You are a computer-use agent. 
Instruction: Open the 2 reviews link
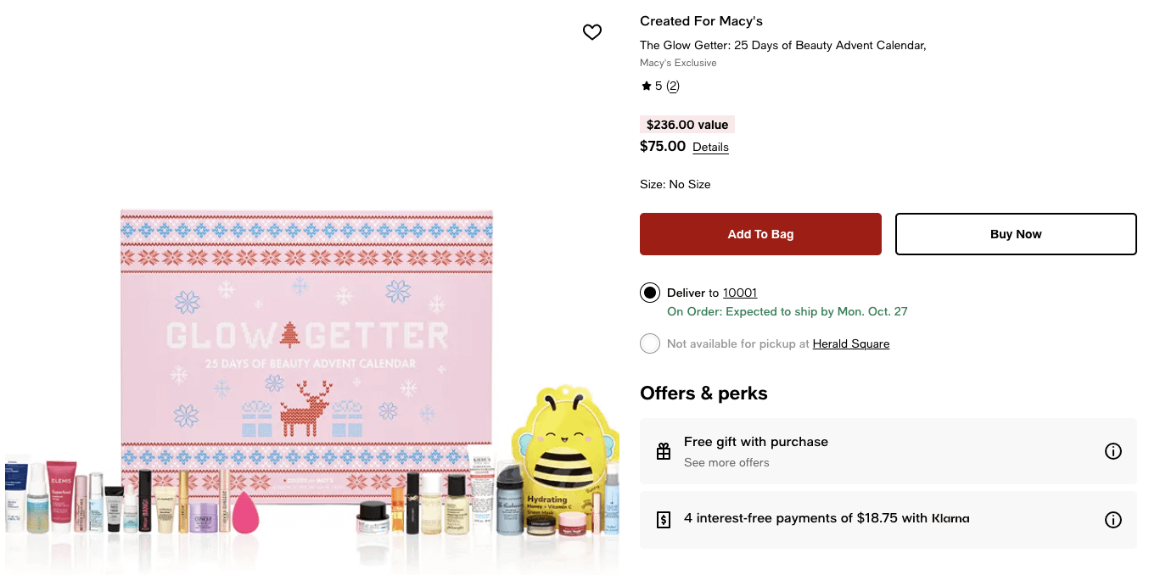pos(673,86)
